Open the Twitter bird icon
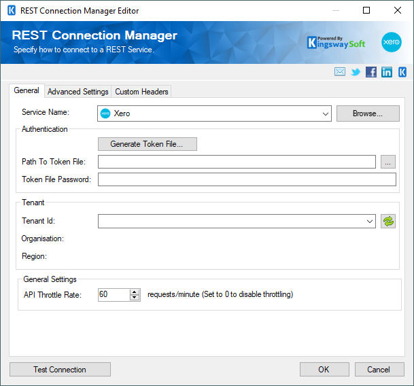 [356, 72]
